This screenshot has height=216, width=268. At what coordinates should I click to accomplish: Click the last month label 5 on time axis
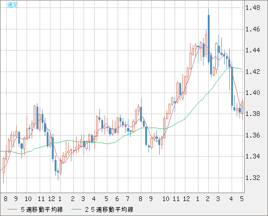point(242,199)
